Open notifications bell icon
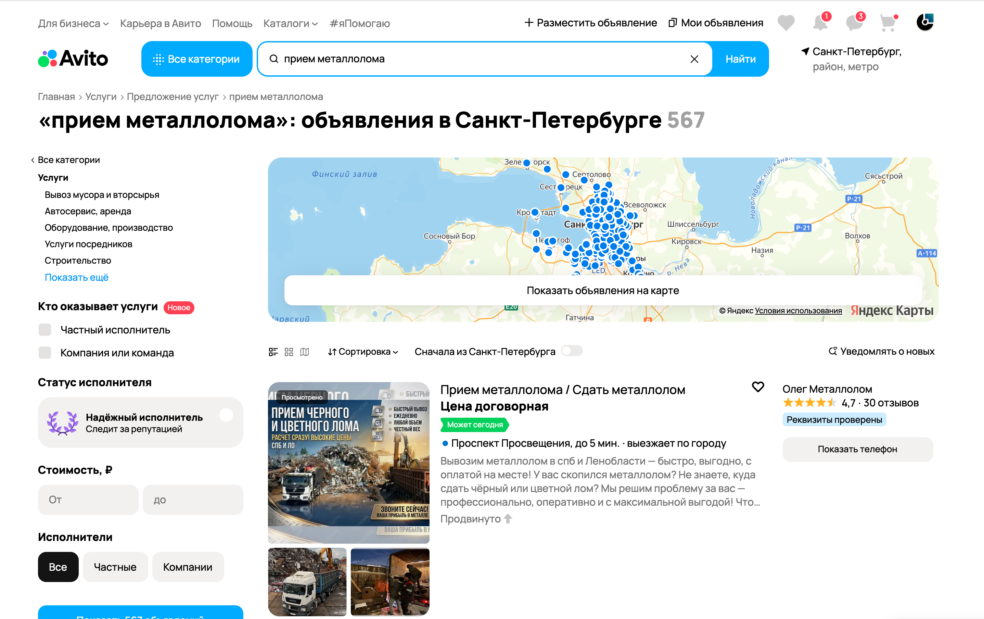Screen dimensions: 984x619 coord(820,23)
